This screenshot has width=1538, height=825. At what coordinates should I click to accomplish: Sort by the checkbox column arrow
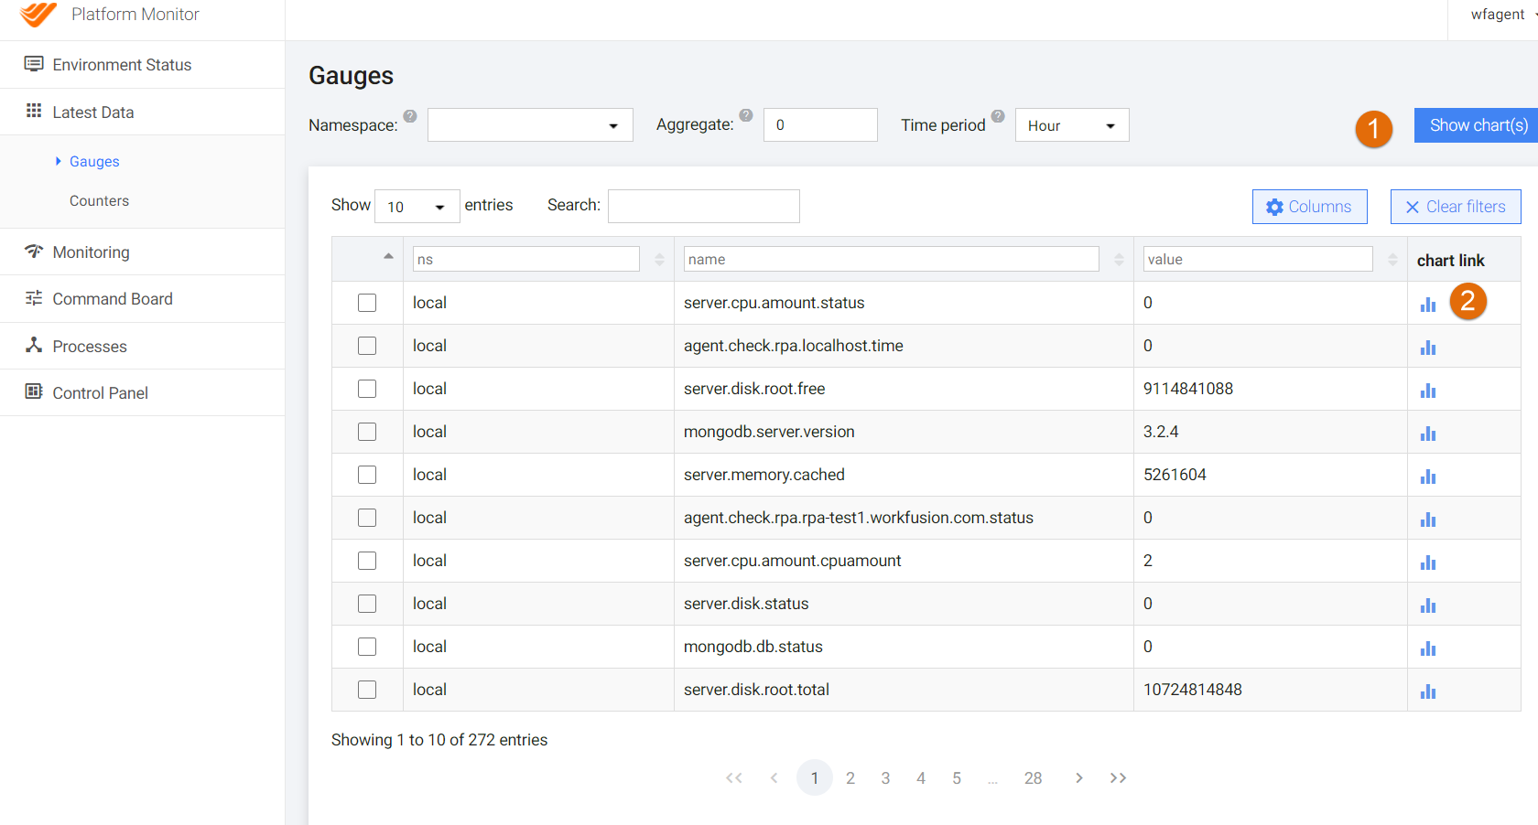tap(388, 257)
